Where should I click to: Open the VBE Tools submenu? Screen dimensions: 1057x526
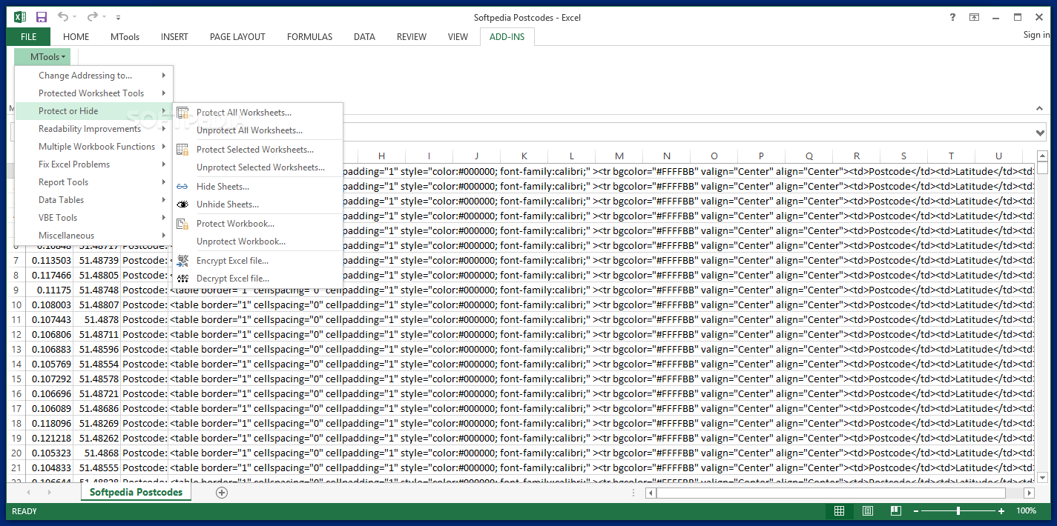[94, 218]
